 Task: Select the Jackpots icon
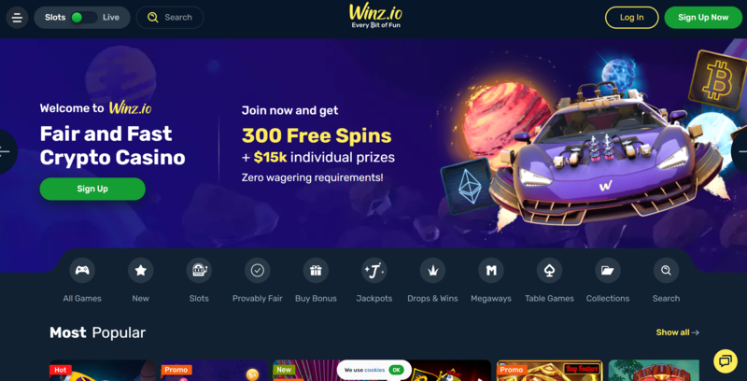[374, 271]
